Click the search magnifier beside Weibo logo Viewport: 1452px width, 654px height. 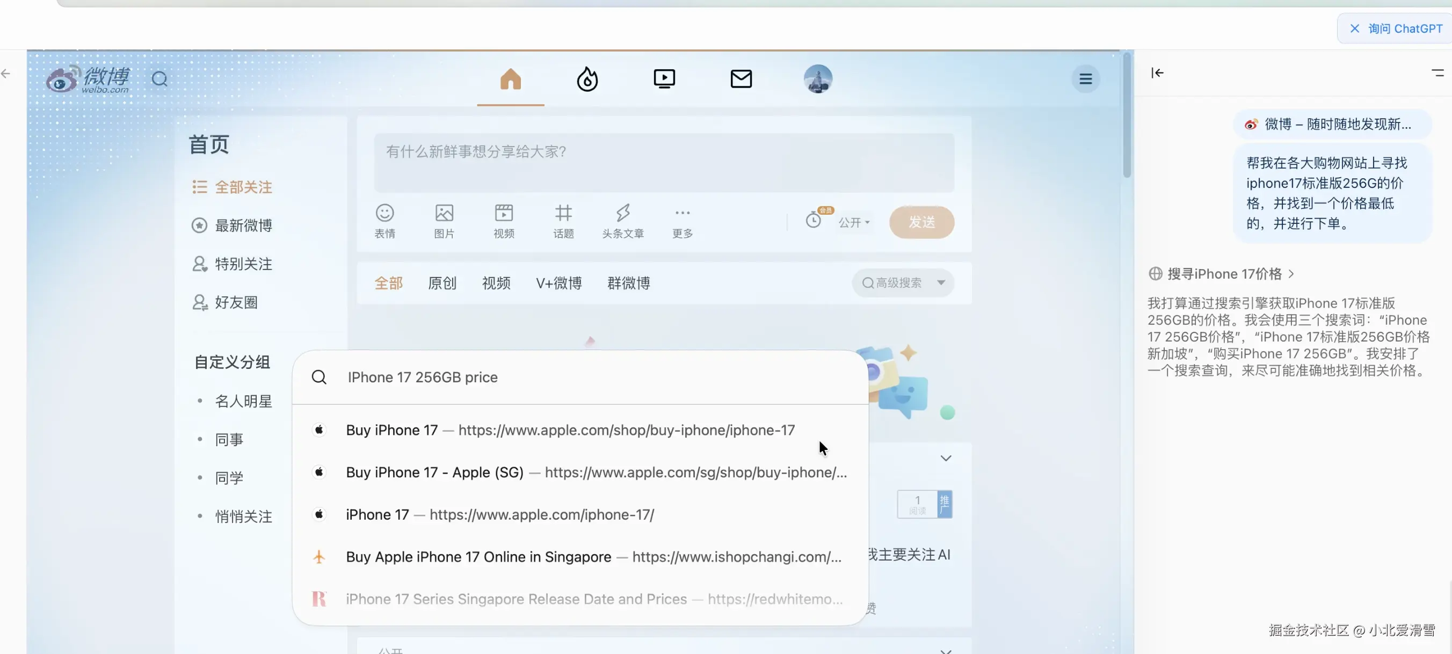click(x=159, y=79)
